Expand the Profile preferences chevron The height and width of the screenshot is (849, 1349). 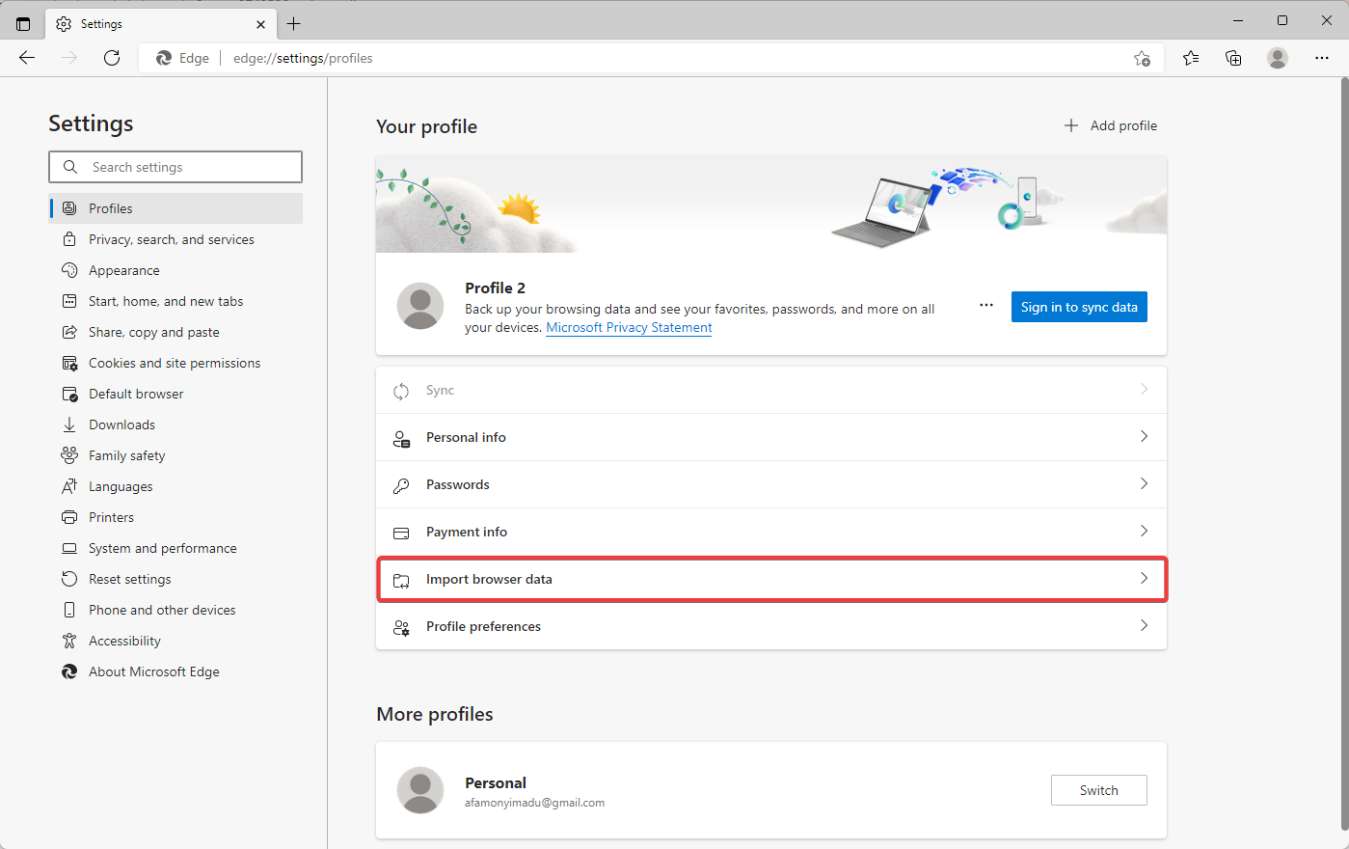pyautogui.click(x=1144, y=626)
